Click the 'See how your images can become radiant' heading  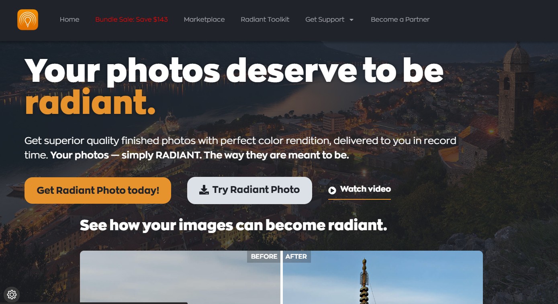233,225
